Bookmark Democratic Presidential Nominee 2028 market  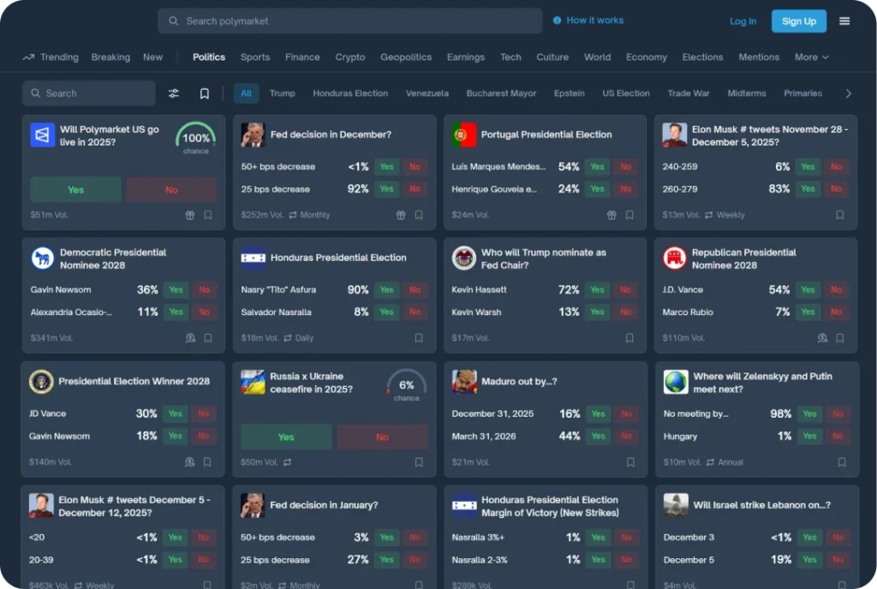[208, 338]
